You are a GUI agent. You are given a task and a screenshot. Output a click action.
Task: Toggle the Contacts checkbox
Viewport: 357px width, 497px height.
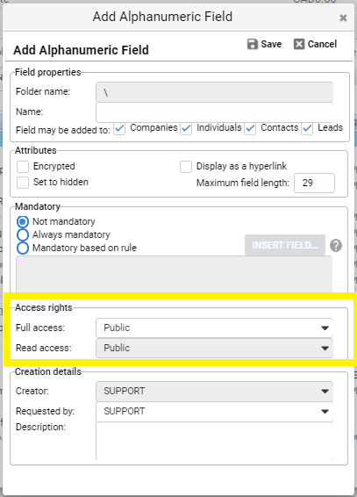pyautogui.click(x=250, y=129)
